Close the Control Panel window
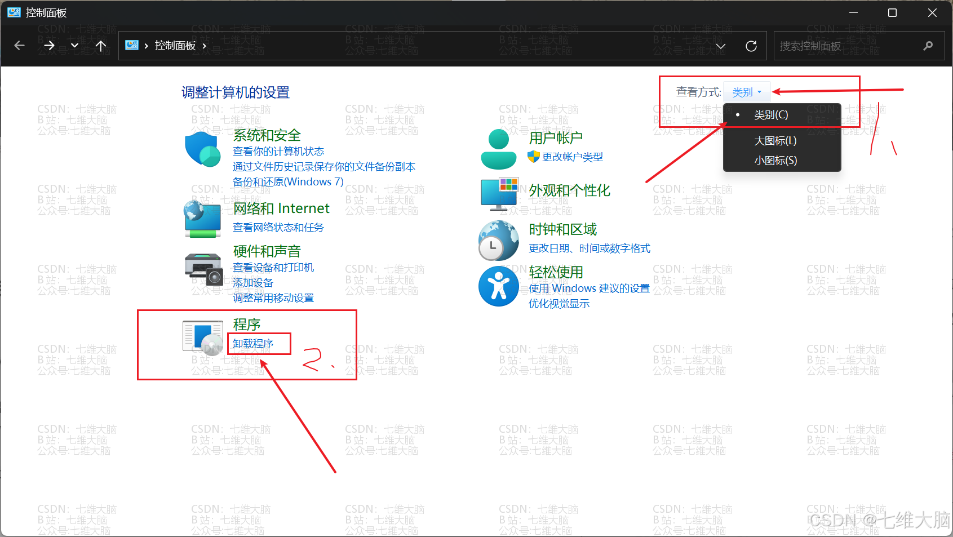The width and height of the screenshot is (953, 537). (x=932, y=12)
